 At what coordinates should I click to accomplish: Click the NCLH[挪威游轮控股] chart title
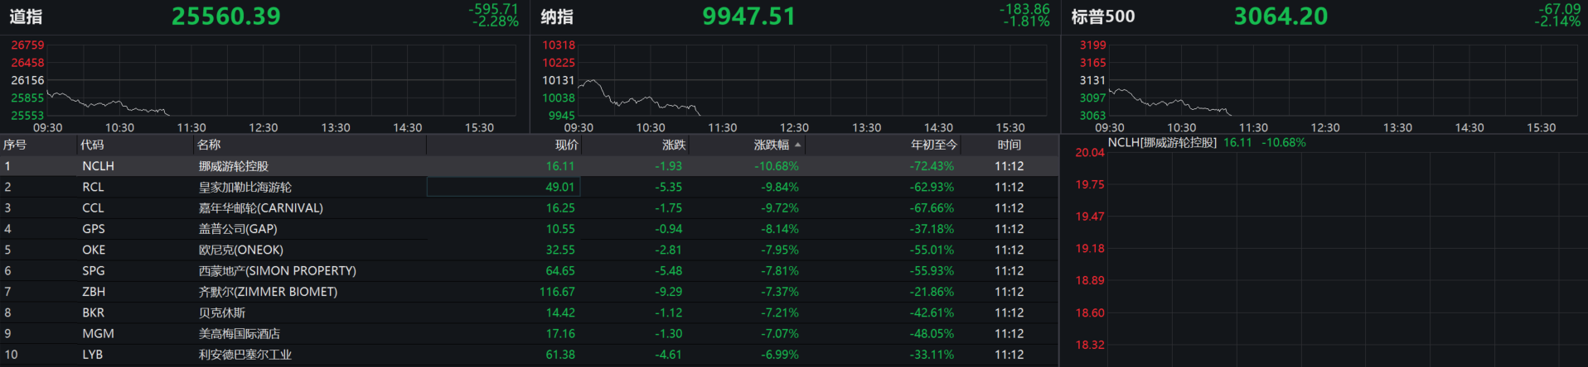point(1162,142)
